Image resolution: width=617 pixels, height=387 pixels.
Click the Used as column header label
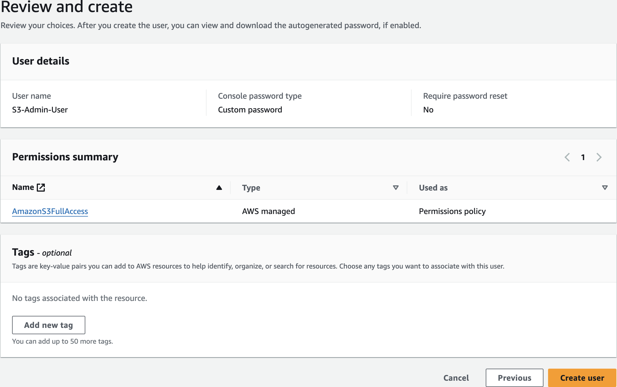(x=433, y=188)
